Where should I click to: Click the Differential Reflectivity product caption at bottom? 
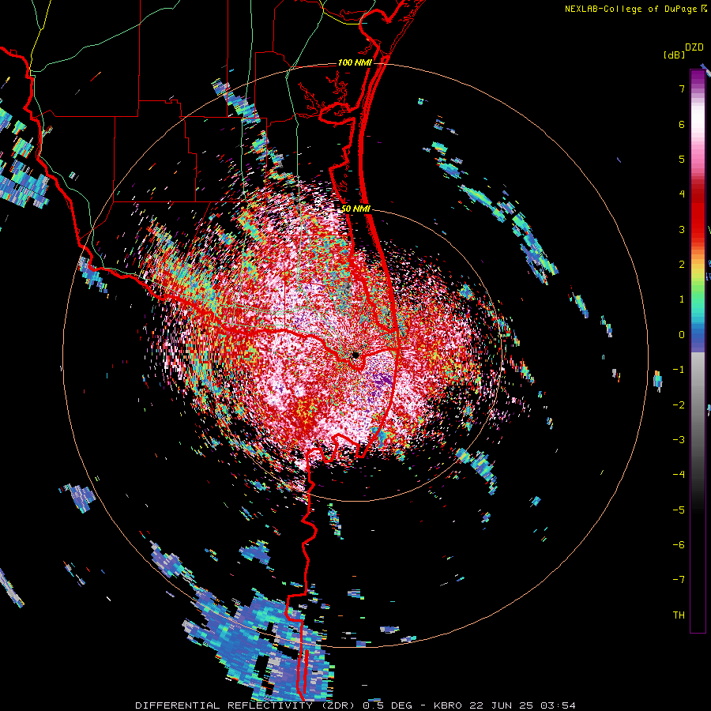point(355,705)
